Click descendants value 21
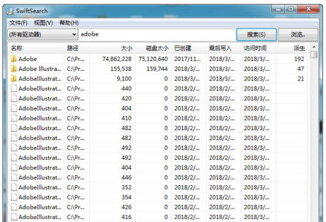 click(301, 79)
